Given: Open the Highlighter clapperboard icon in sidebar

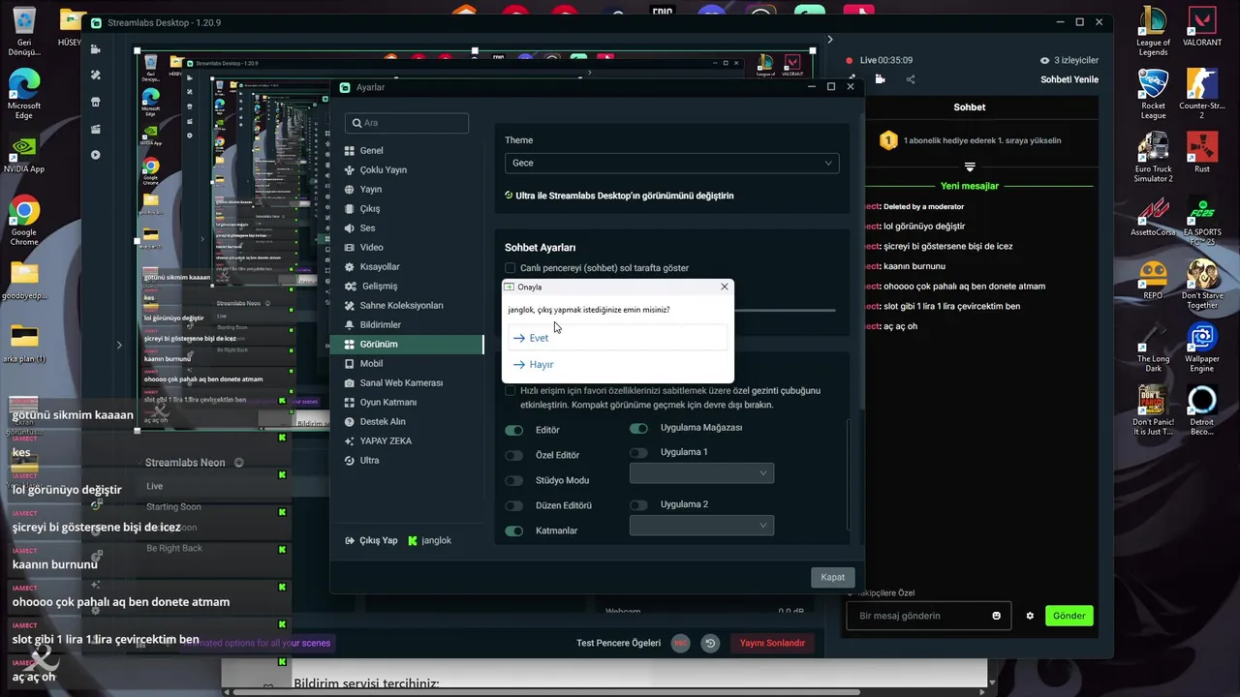Looking at the screenshot, I should tap(95, 129).
